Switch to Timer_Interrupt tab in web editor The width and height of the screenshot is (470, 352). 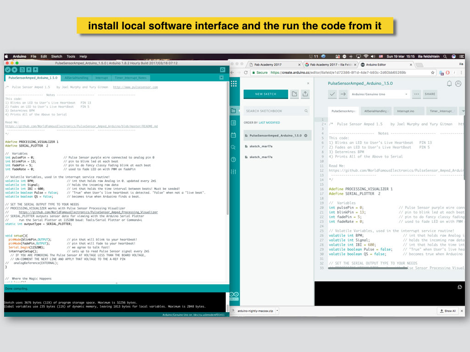pyautogui.click(x=441, y=111)
